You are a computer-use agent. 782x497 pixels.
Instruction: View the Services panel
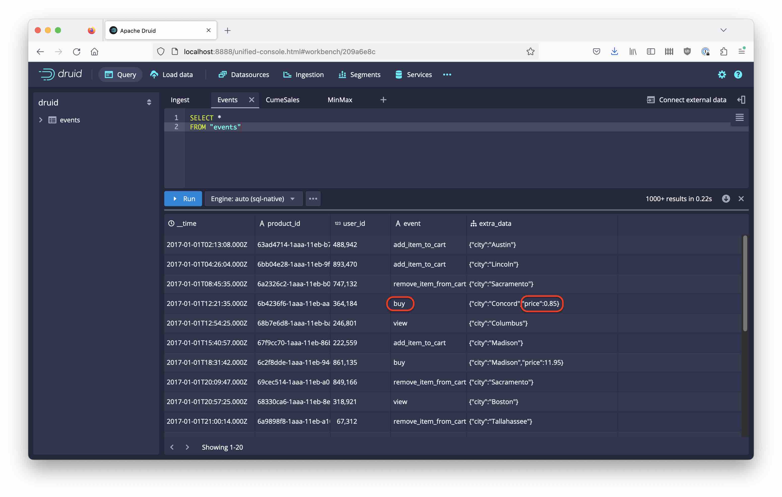[x=413, y=74]
